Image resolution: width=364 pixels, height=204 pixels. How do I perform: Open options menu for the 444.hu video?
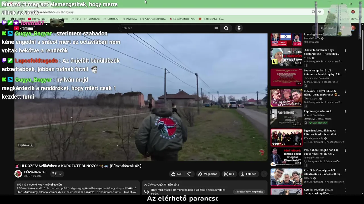[345, 50]
